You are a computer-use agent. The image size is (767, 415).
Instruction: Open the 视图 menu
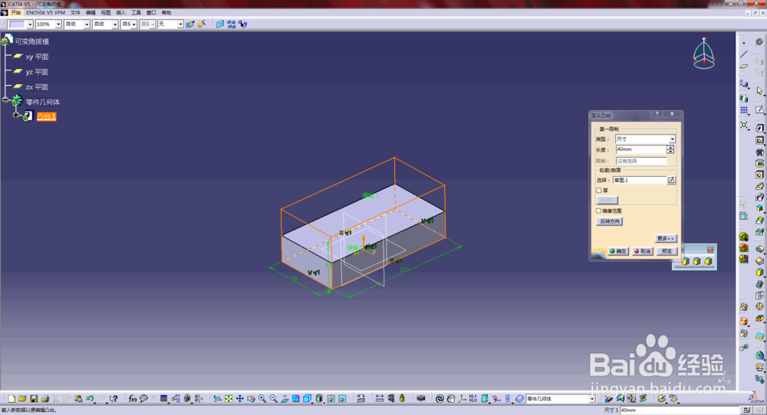coord(106,12)
